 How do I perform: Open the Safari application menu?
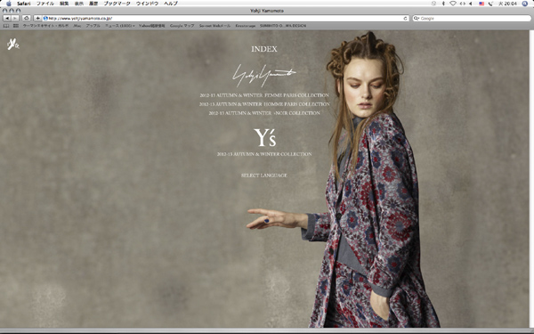pos(23,4)
